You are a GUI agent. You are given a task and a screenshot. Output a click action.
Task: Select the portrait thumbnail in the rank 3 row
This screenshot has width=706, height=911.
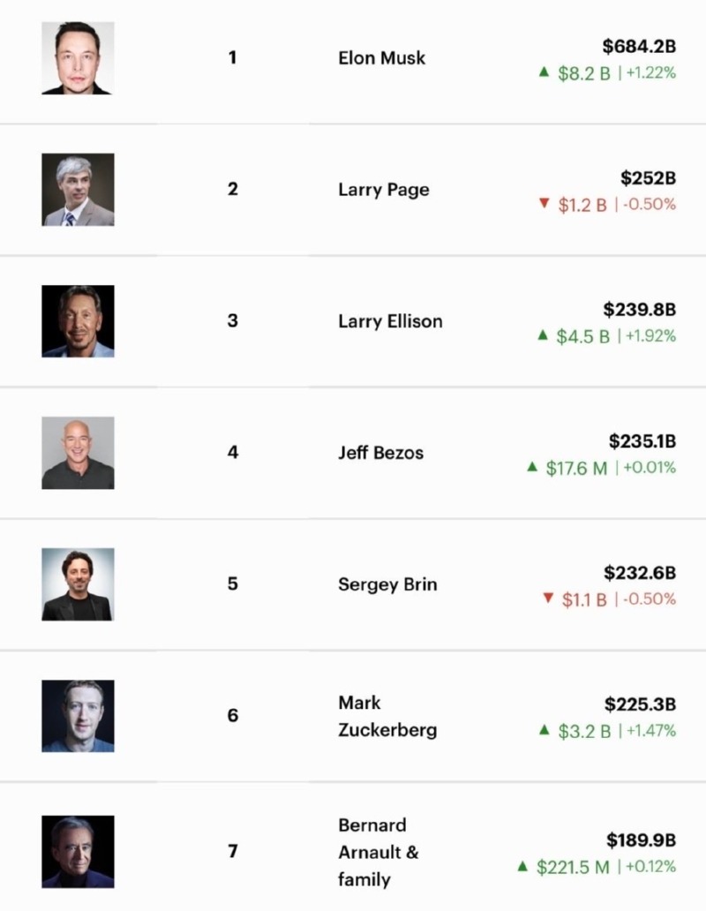click(78, 321)
